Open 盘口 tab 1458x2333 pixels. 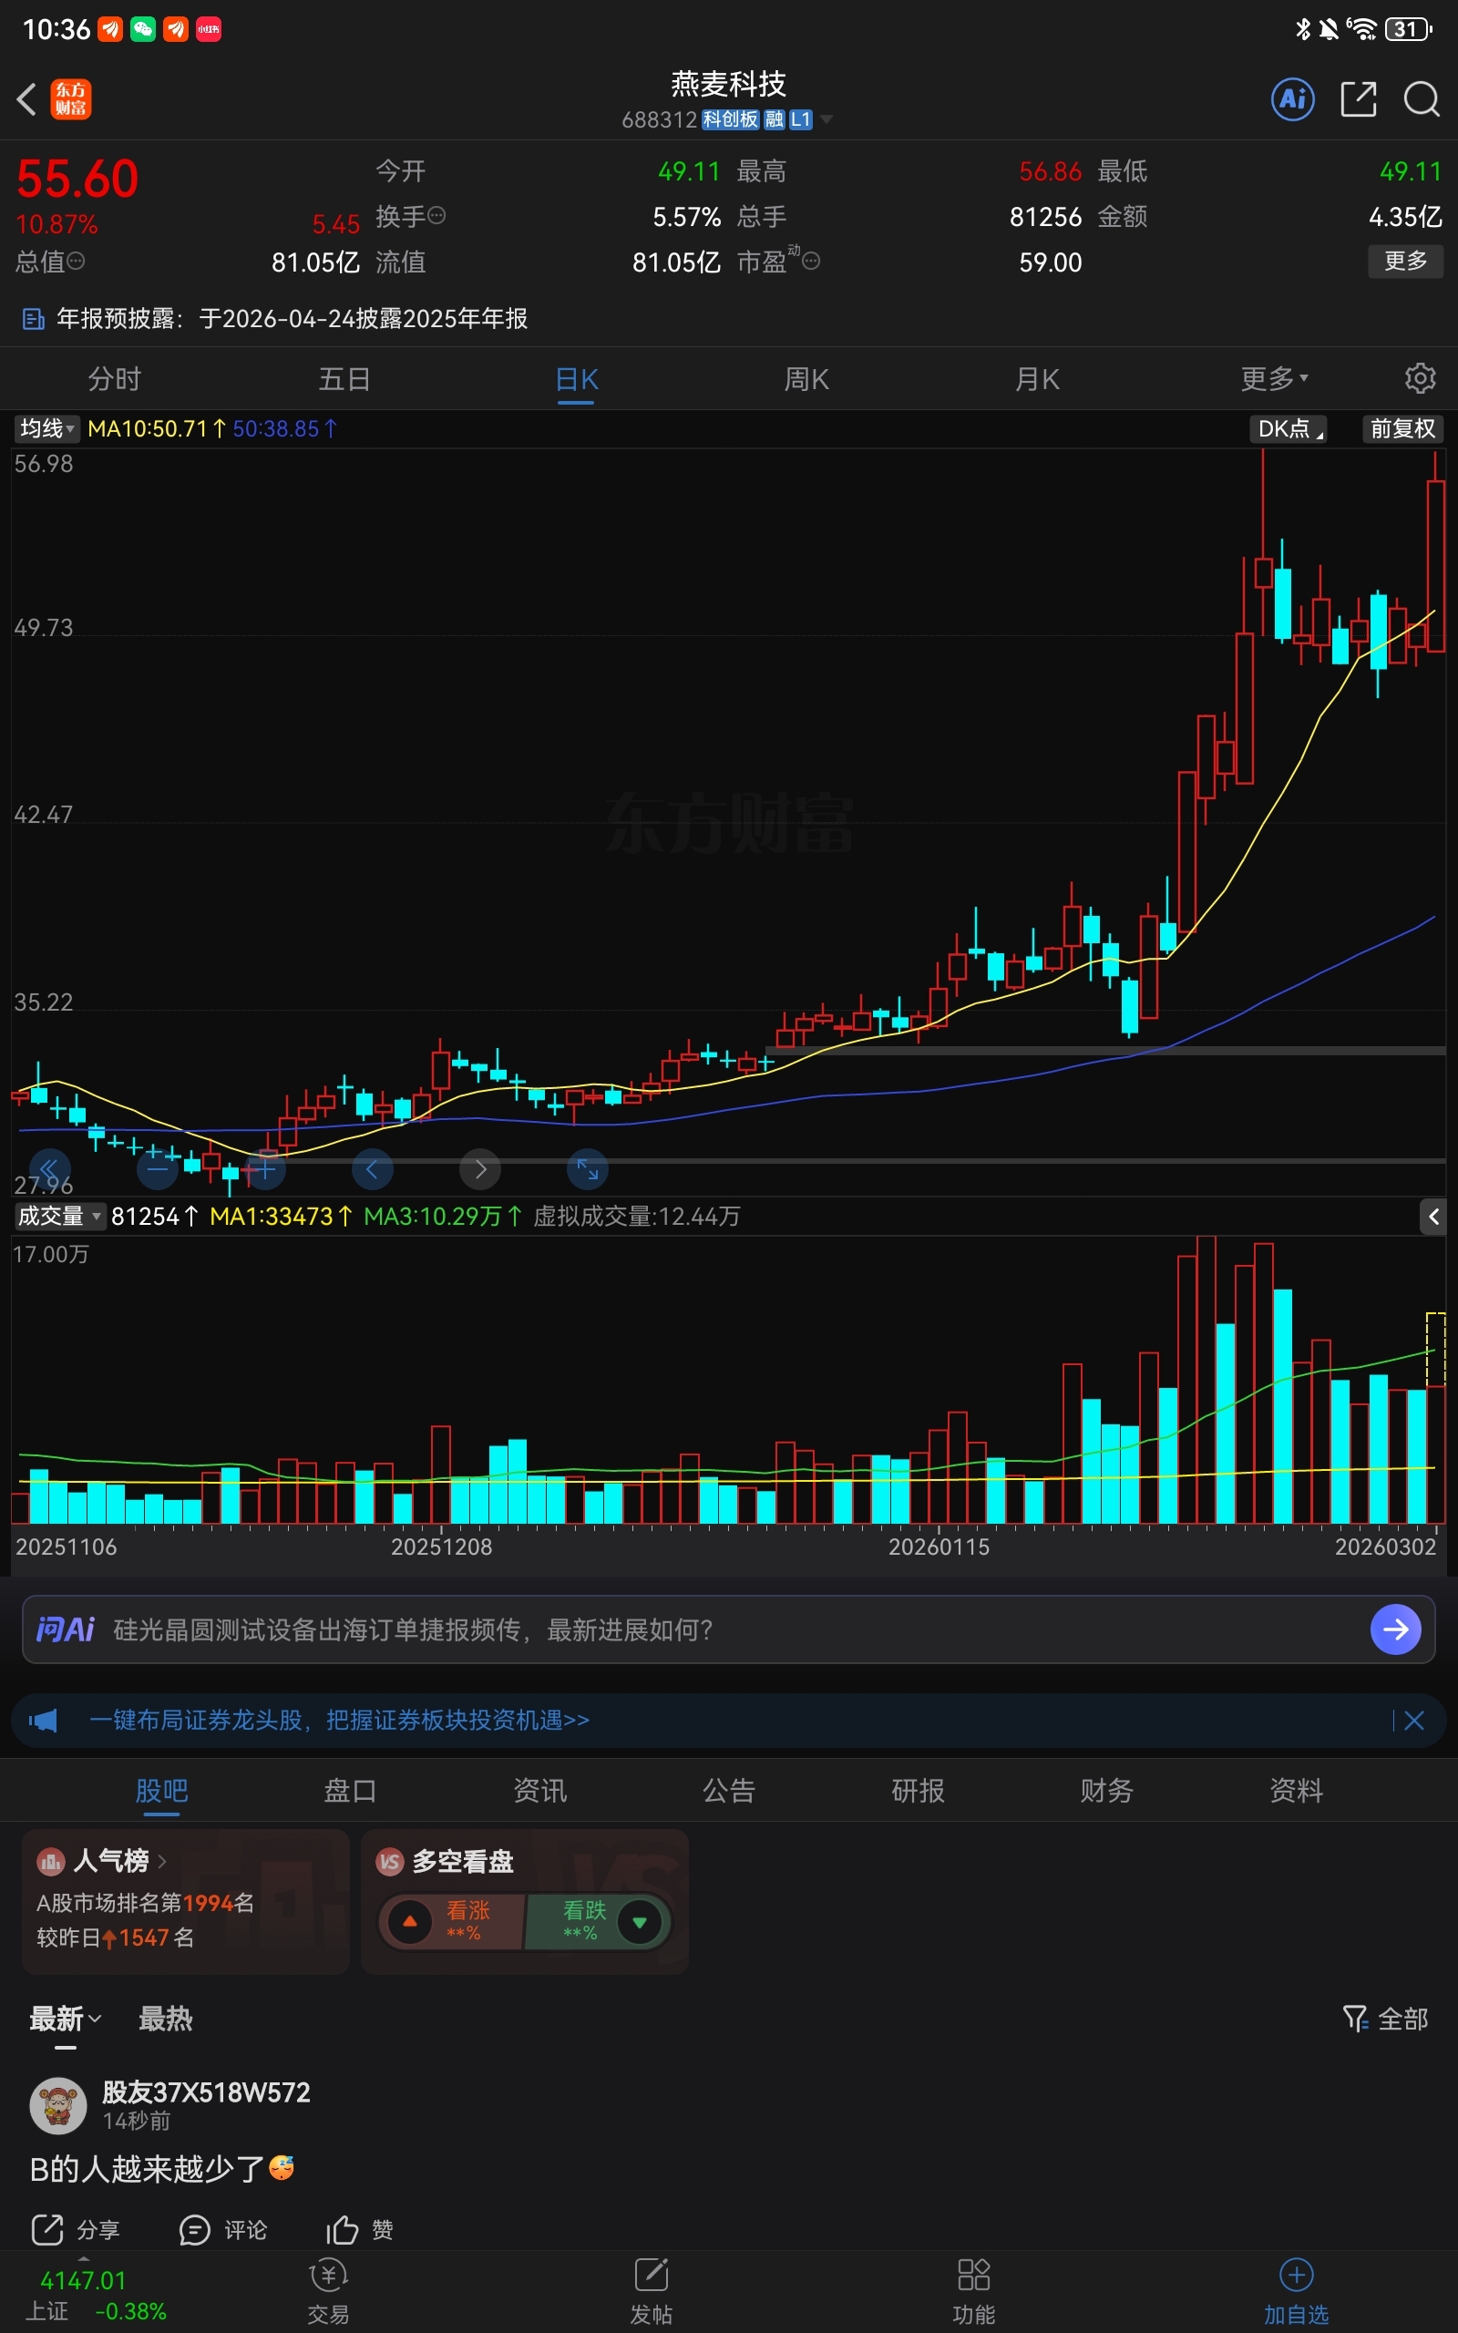click(x=350, y=1790)
